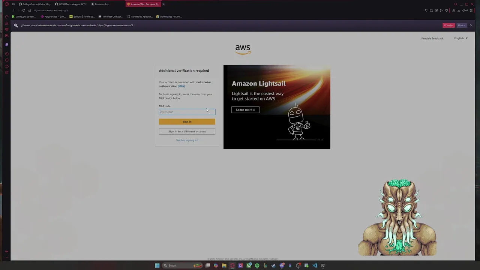Open the AppSorteos bookmark
This screenshot has height=270, width=480.
pyautogui.click(x=53, y=16)
